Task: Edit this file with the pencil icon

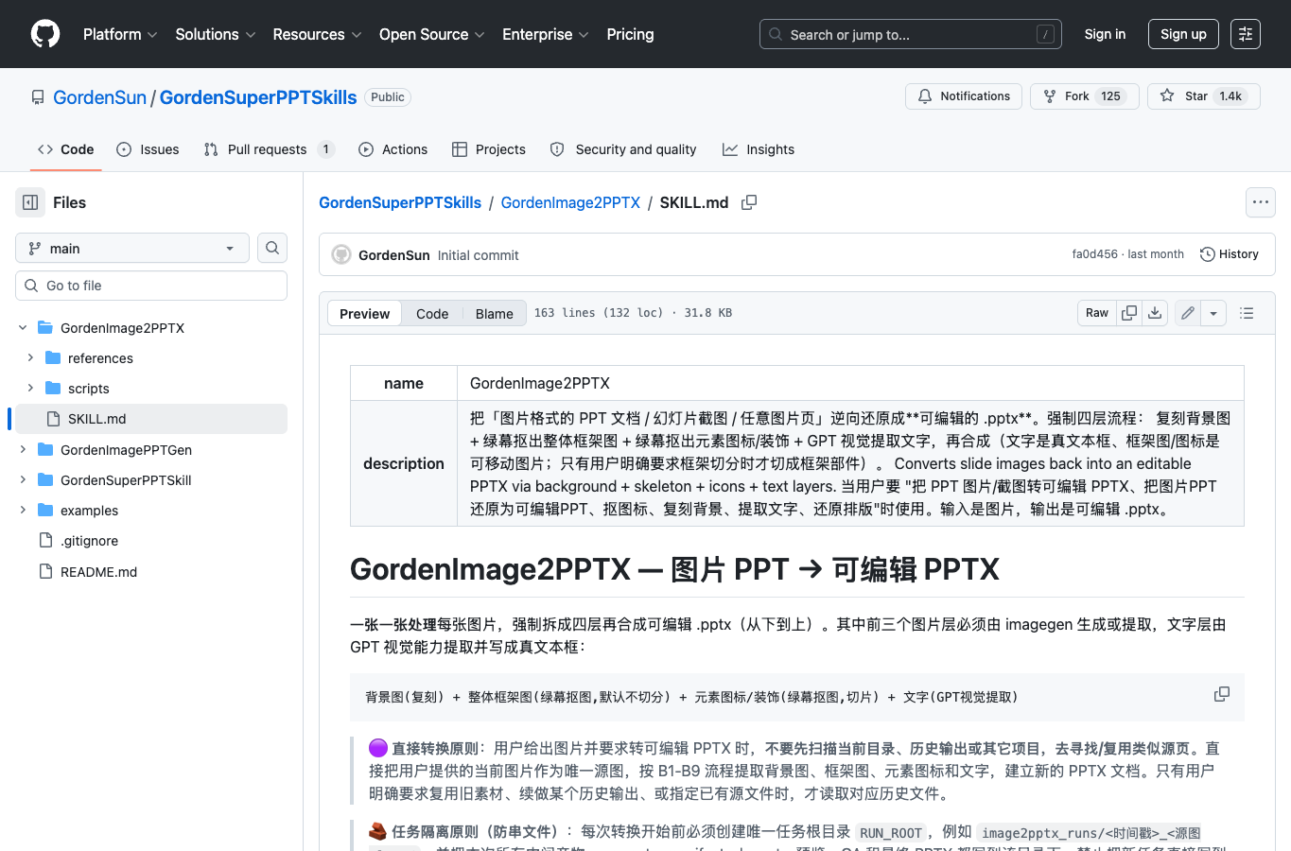Action: coord(1188,313)
